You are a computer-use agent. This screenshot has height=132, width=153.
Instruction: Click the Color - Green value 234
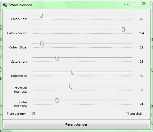tap(141, 33)
